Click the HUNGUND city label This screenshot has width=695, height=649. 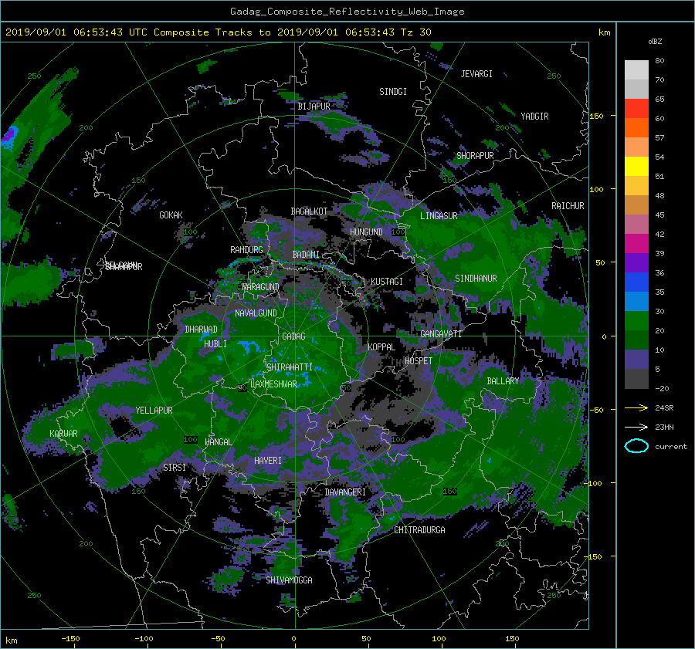pos(366,232)
